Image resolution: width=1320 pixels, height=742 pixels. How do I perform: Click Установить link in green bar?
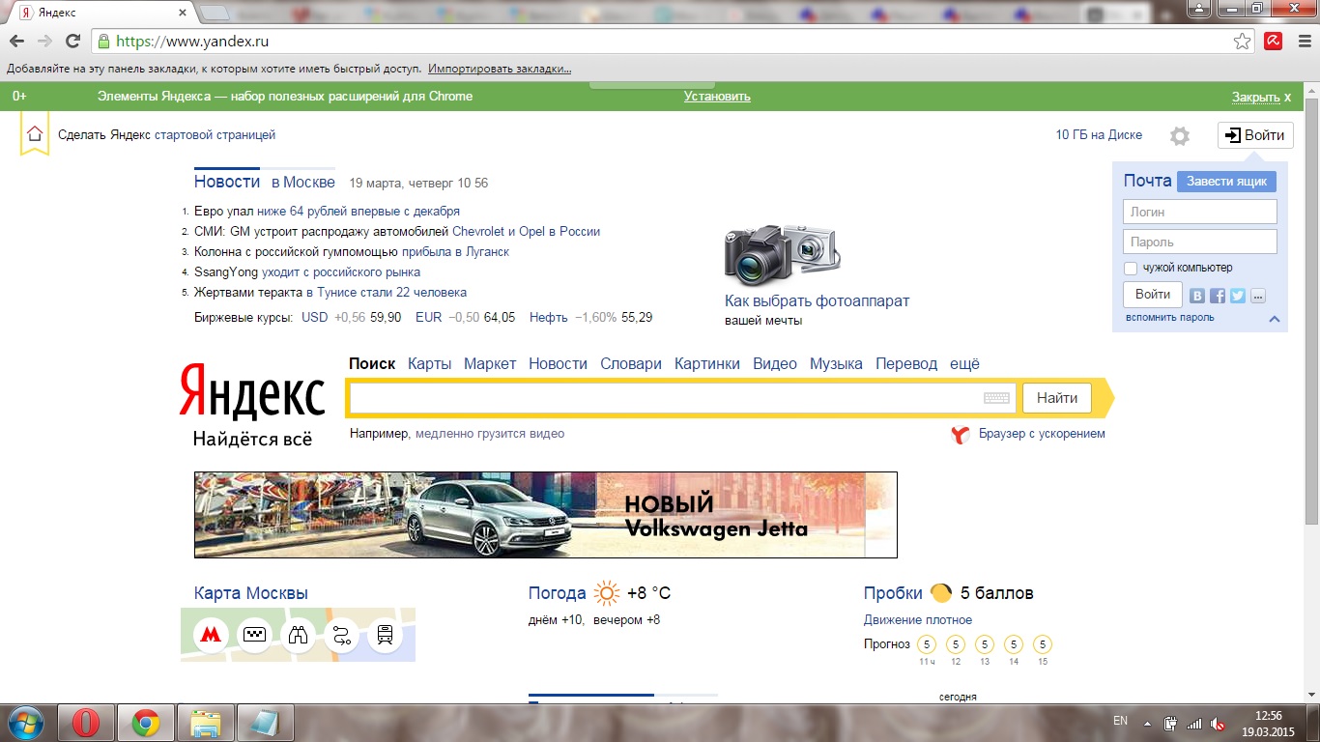tap(717, 97)
